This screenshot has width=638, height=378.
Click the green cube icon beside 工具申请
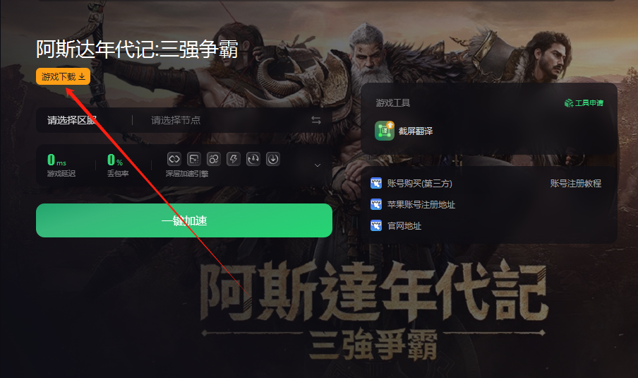[569, 103]
